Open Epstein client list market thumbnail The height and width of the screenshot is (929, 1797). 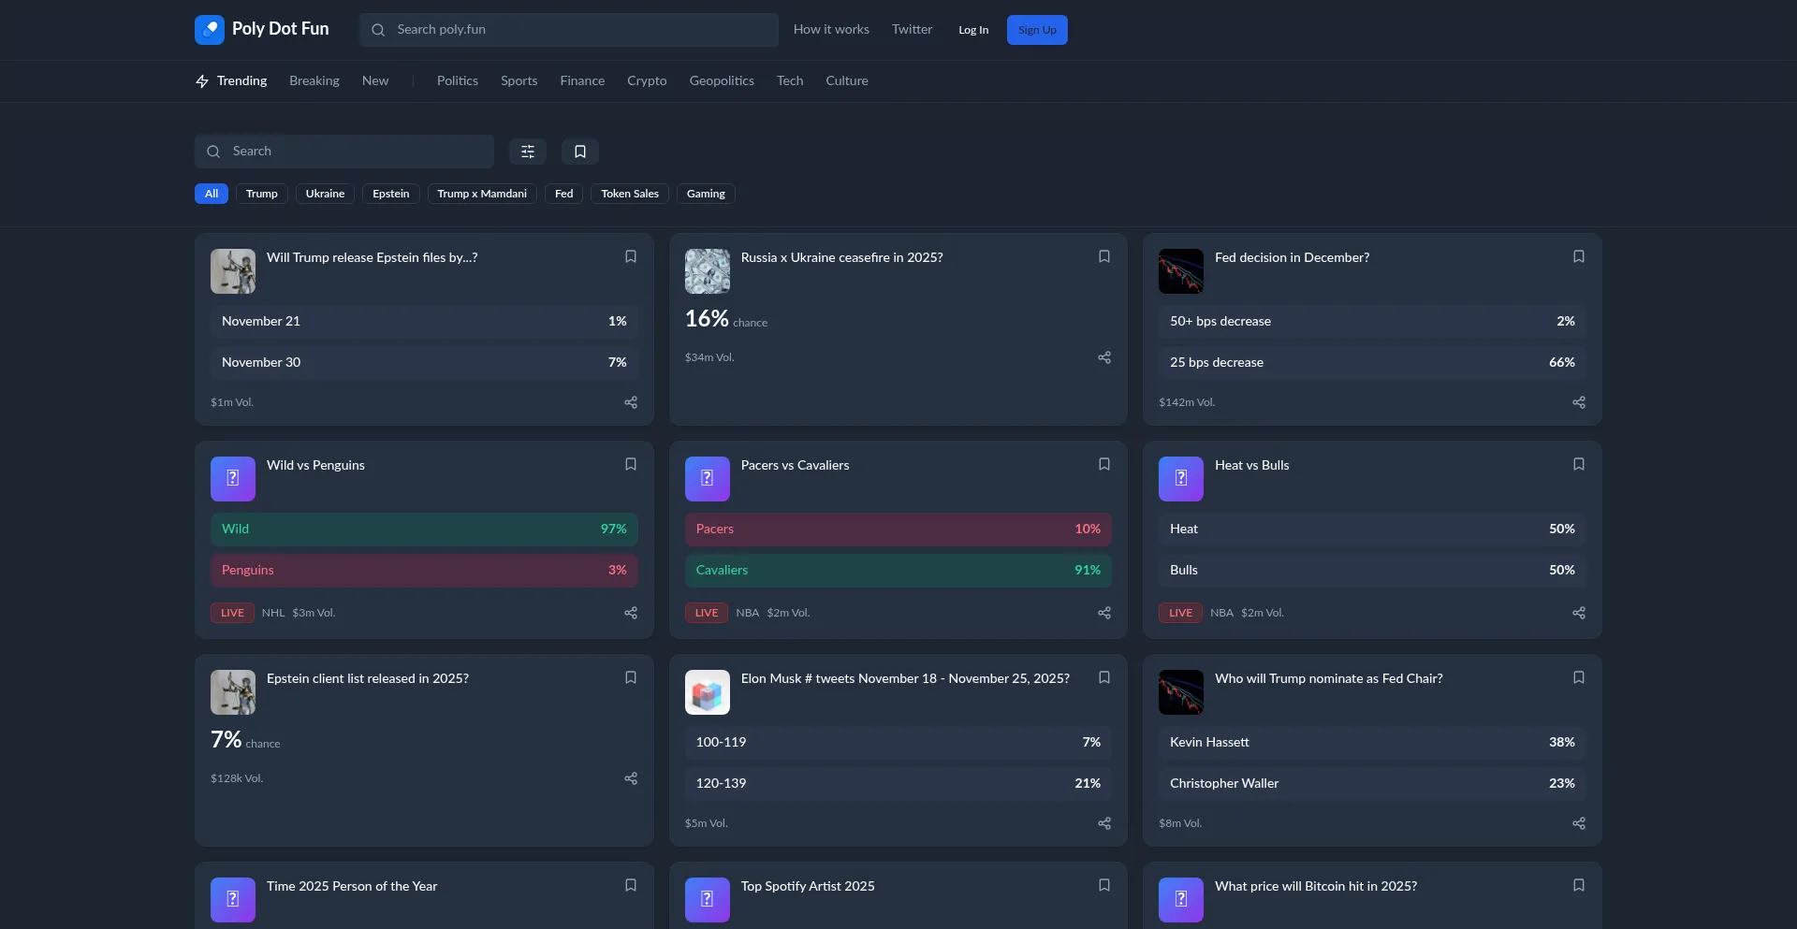[233, 692]
